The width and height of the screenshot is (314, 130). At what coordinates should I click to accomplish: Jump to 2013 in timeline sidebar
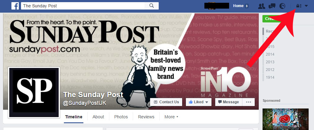pyautogui.click(x=270, y=62)
